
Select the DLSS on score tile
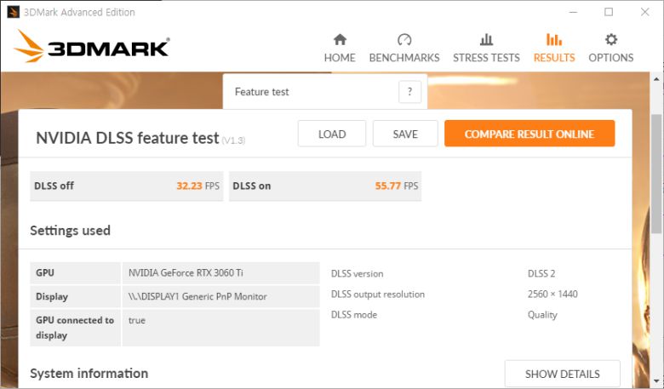click(x=325, y=186)
